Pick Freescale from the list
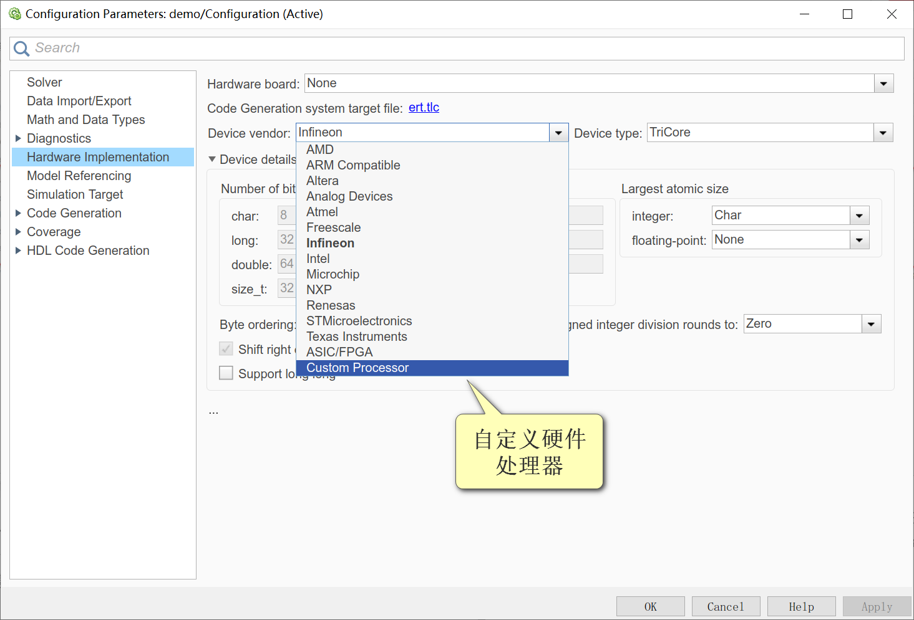This screenshot has width=914, height=620. (432, 227)
